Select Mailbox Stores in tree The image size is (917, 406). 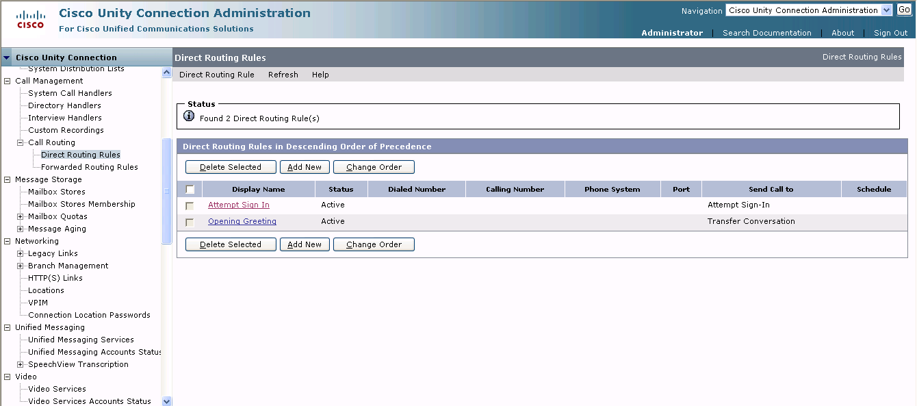(57, 192)
